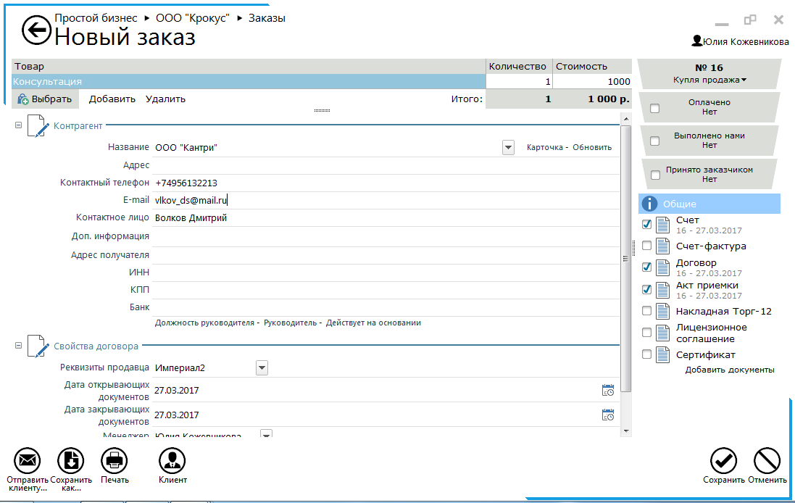This screenshot has height=503, width=795.
Task: Click the Накладная Торг-12 document icon
Action: pos(662,312)
